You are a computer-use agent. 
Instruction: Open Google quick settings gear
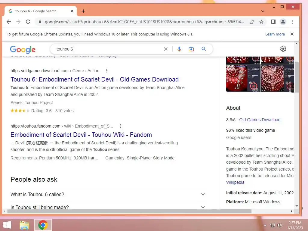click(283, 49)
